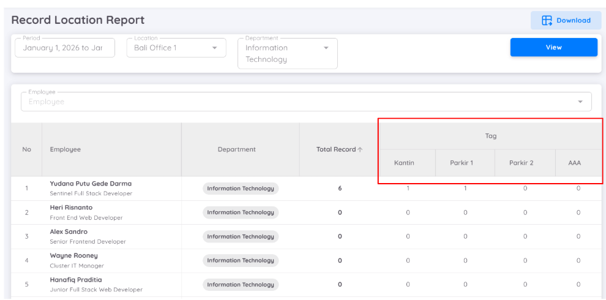Screen dimensions: 606x300
Task: Click the Total Record sort arrow
Action: [360, 149]
